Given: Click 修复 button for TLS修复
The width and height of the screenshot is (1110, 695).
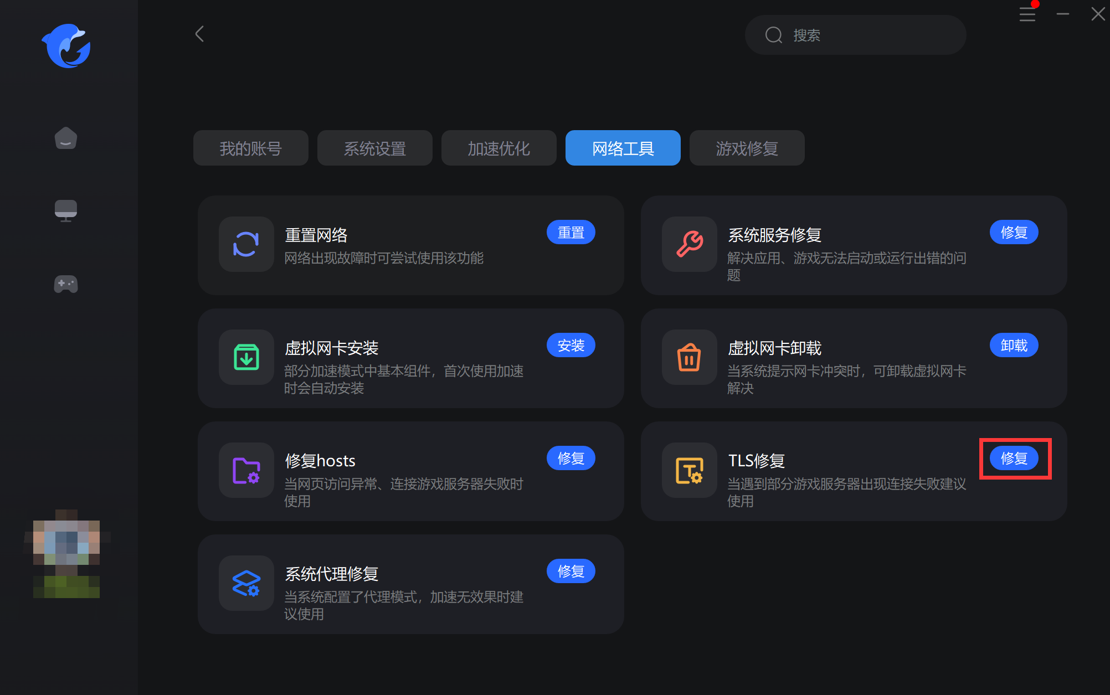Looking at the screenshot, I should (x=1014, y=458).
